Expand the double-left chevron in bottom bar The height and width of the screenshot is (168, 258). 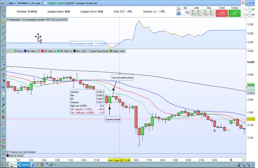pos(55,165)
